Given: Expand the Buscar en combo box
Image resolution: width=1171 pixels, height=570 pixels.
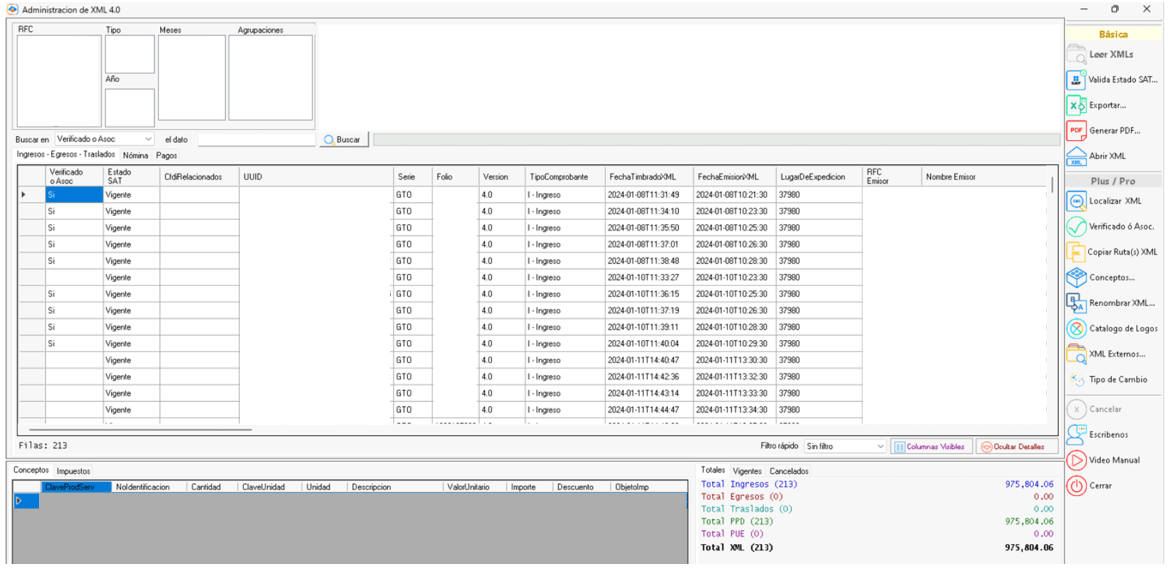Looking at the screenshot, I should coord(148,139).
